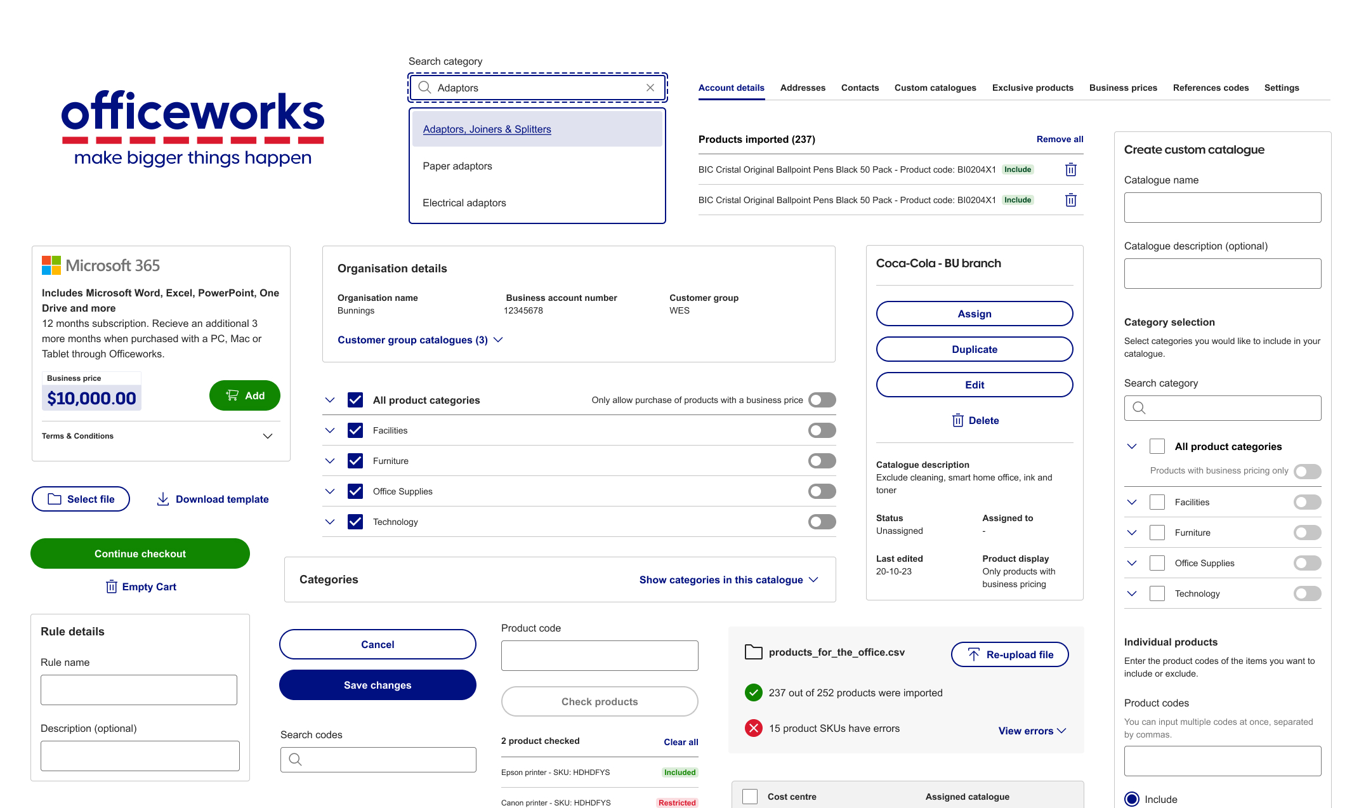This screenshot has width=1366, height=808.
Task: Click the Catalogue name input field
Action: (x=1222, y=208)
